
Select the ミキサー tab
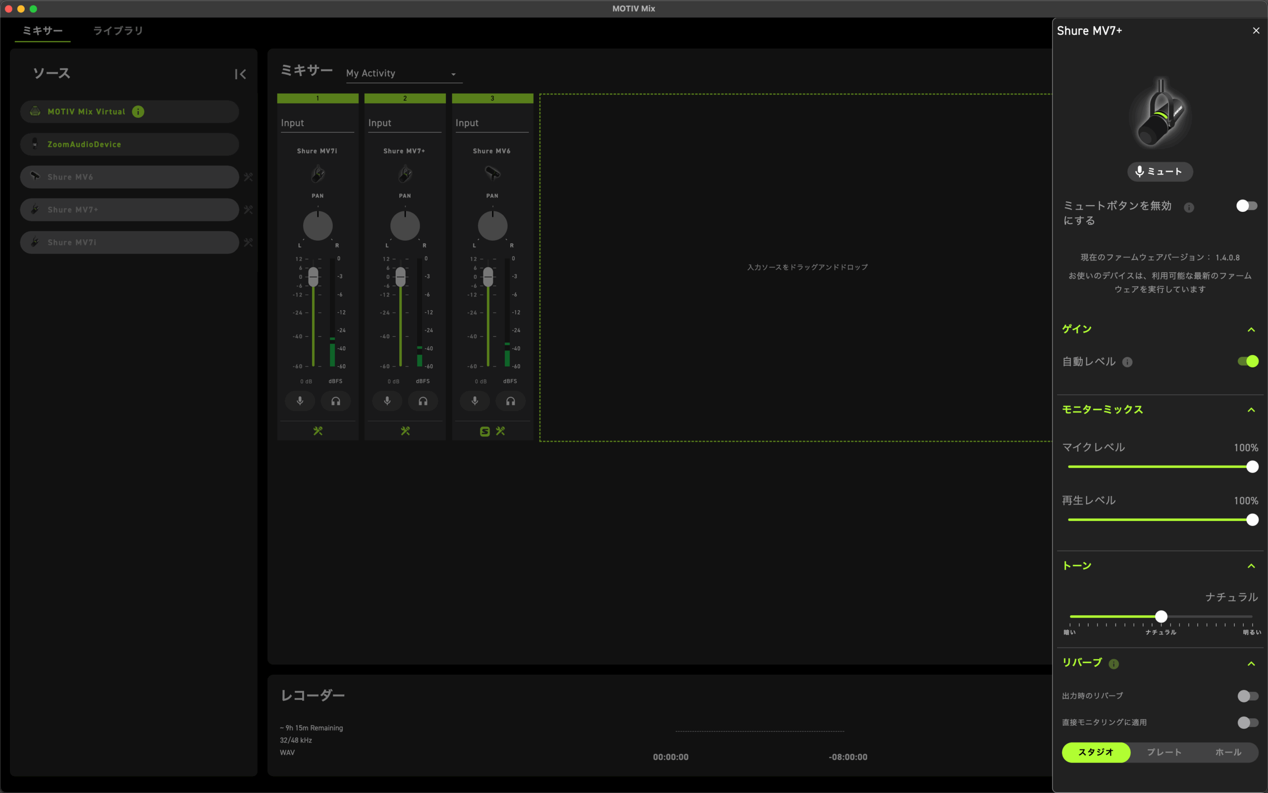[43, 30]
